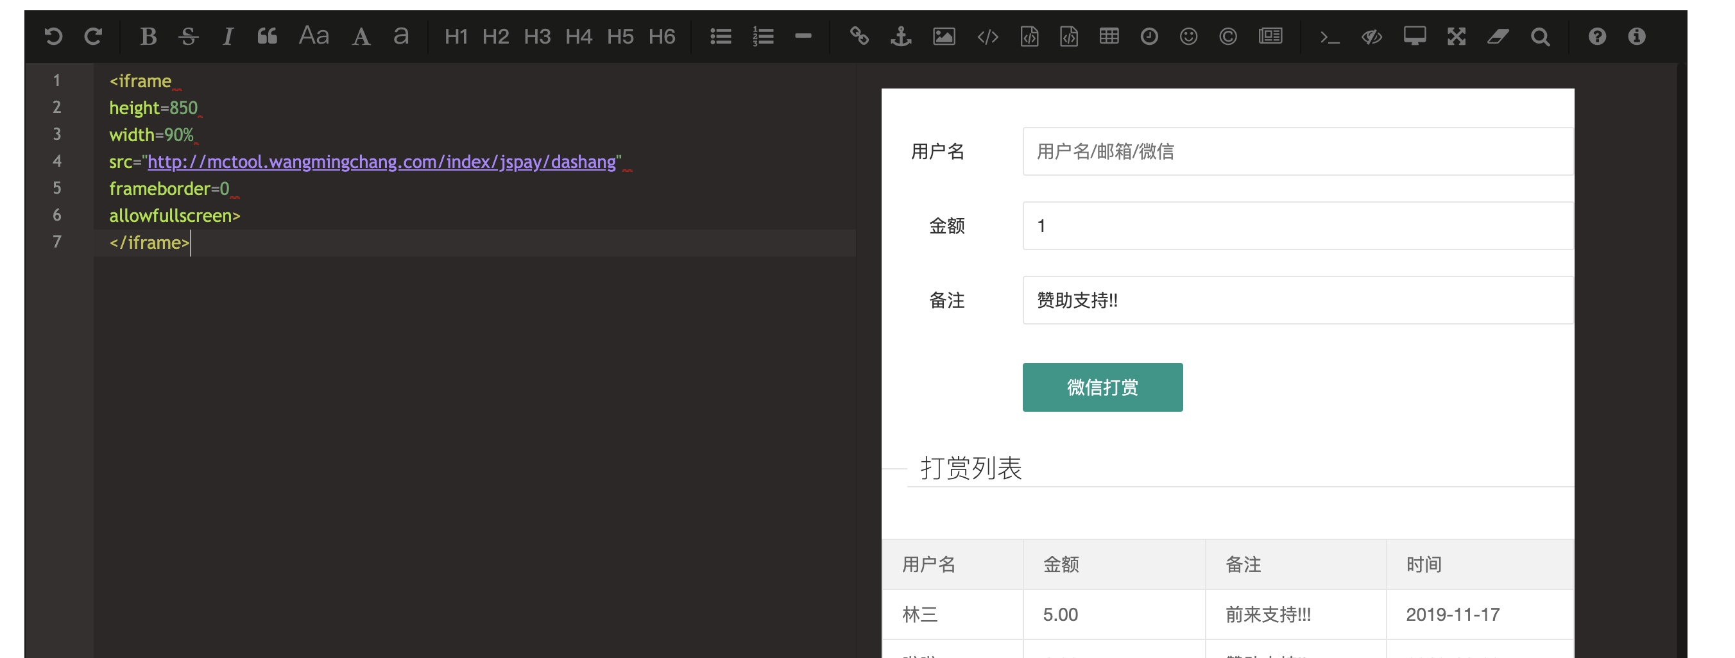Insert a block quote

[268, 37]
